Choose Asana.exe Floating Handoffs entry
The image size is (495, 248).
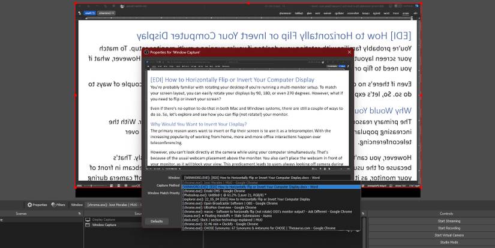coord(271,216)
